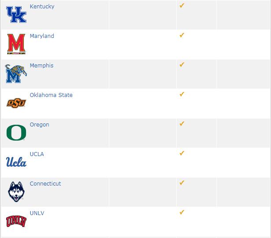Viewport: 271px width, 238px height.
Task: Open the Oklahoma State team link
Action: pos(51,95)
